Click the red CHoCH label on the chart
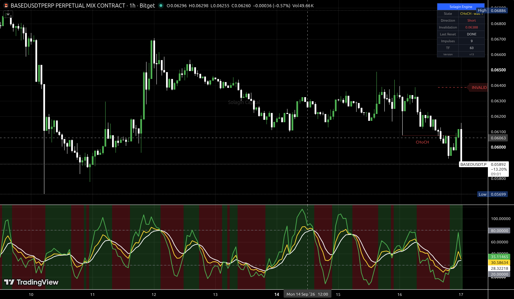This screenshot has width=514, height=299. (422, 142)
